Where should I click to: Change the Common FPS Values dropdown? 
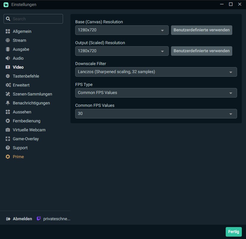[x=156, y=114]
